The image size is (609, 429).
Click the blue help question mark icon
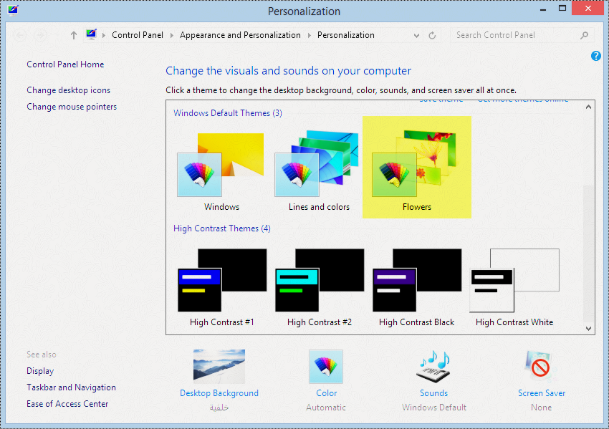pos(596,56)
